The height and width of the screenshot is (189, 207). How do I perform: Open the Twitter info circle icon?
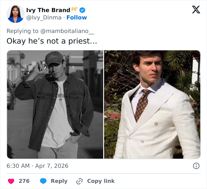pos(196,166)
